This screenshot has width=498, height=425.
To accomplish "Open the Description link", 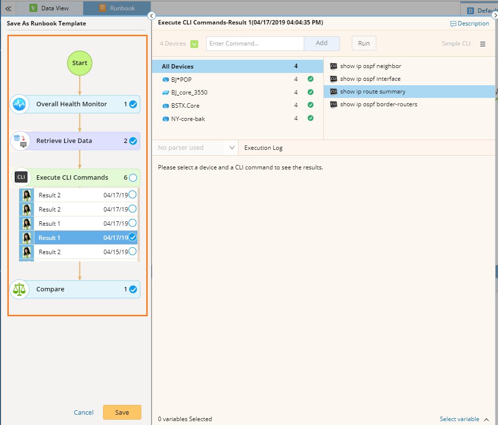I will (473, 24).
